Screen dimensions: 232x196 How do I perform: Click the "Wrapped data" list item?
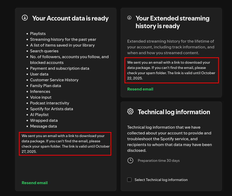coord(44,120)
